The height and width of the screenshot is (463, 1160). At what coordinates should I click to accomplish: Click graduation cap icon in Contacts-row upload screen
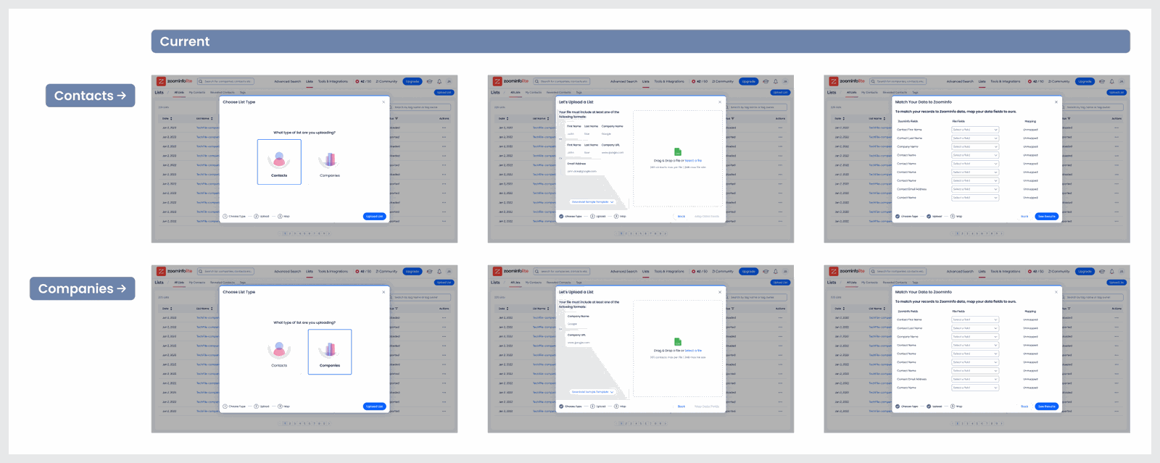[x=766, y=81]
